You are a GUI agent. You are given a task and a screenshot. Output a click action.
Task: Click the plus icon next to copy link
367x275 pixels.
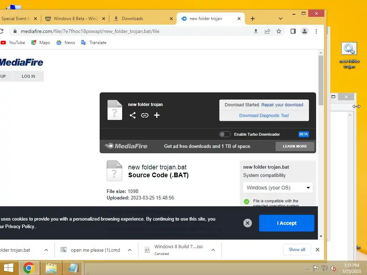[157, 115]
